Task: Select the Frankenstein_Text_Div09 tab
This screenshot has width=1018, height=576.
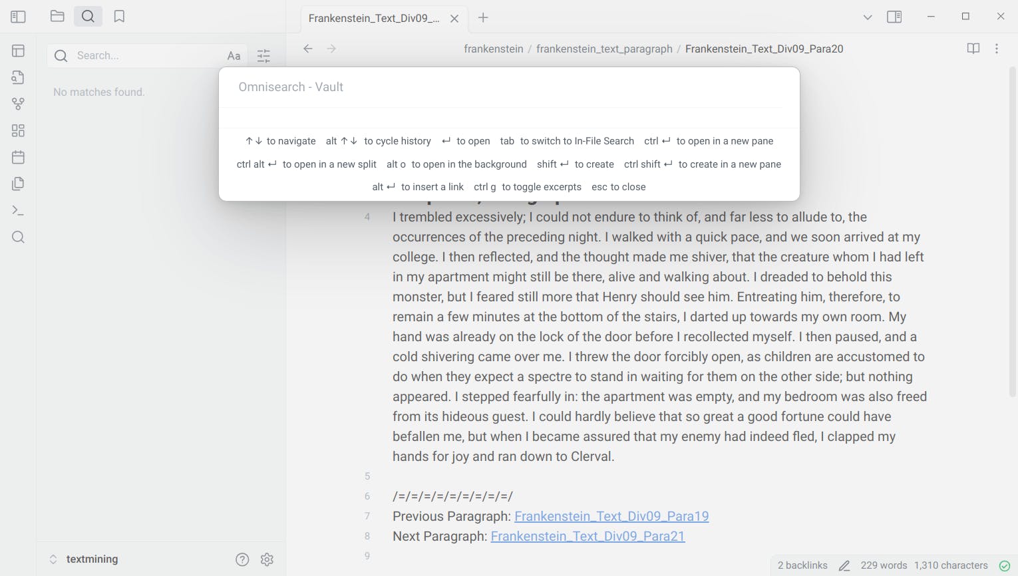Action: [x=374, y=18]
